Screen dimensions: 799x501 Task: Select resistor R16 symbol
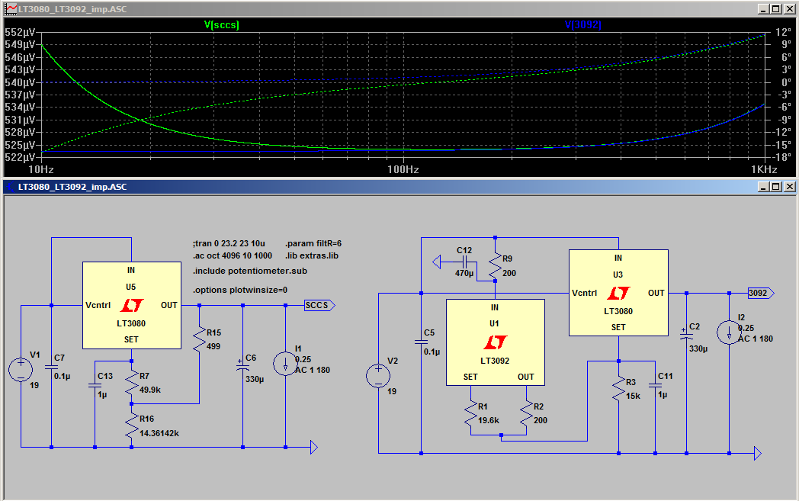click(131, 426)
